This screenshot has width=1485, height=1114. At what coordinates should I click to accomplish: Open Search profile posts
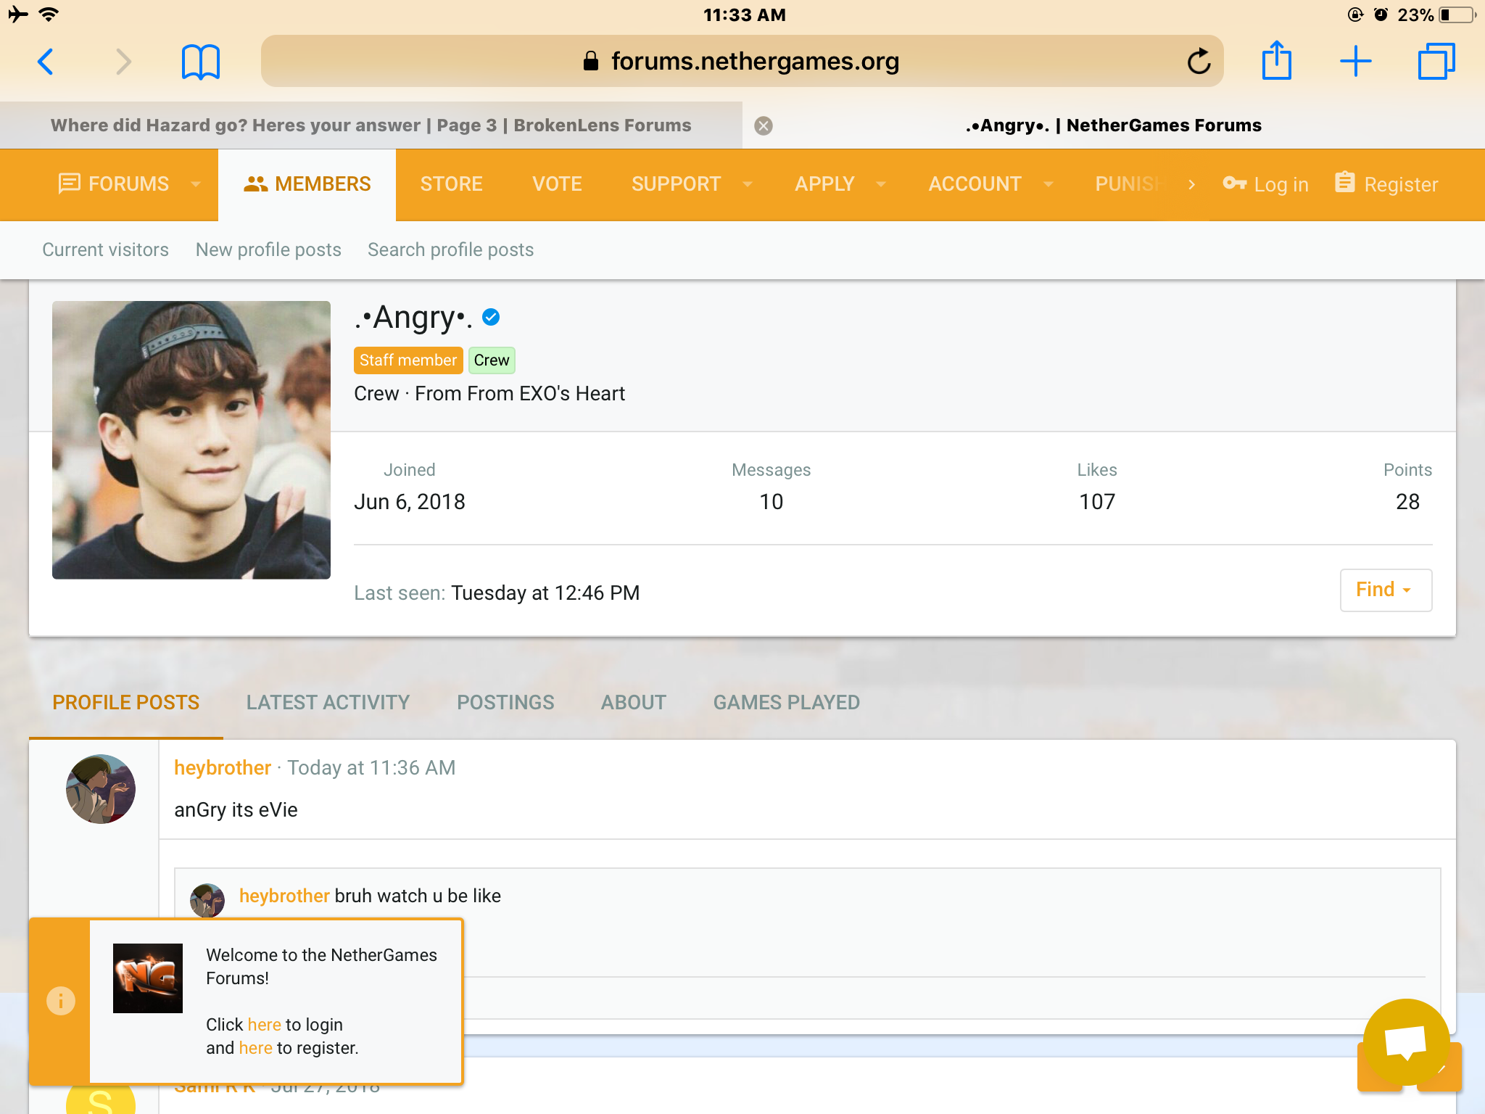coord(451,249)
